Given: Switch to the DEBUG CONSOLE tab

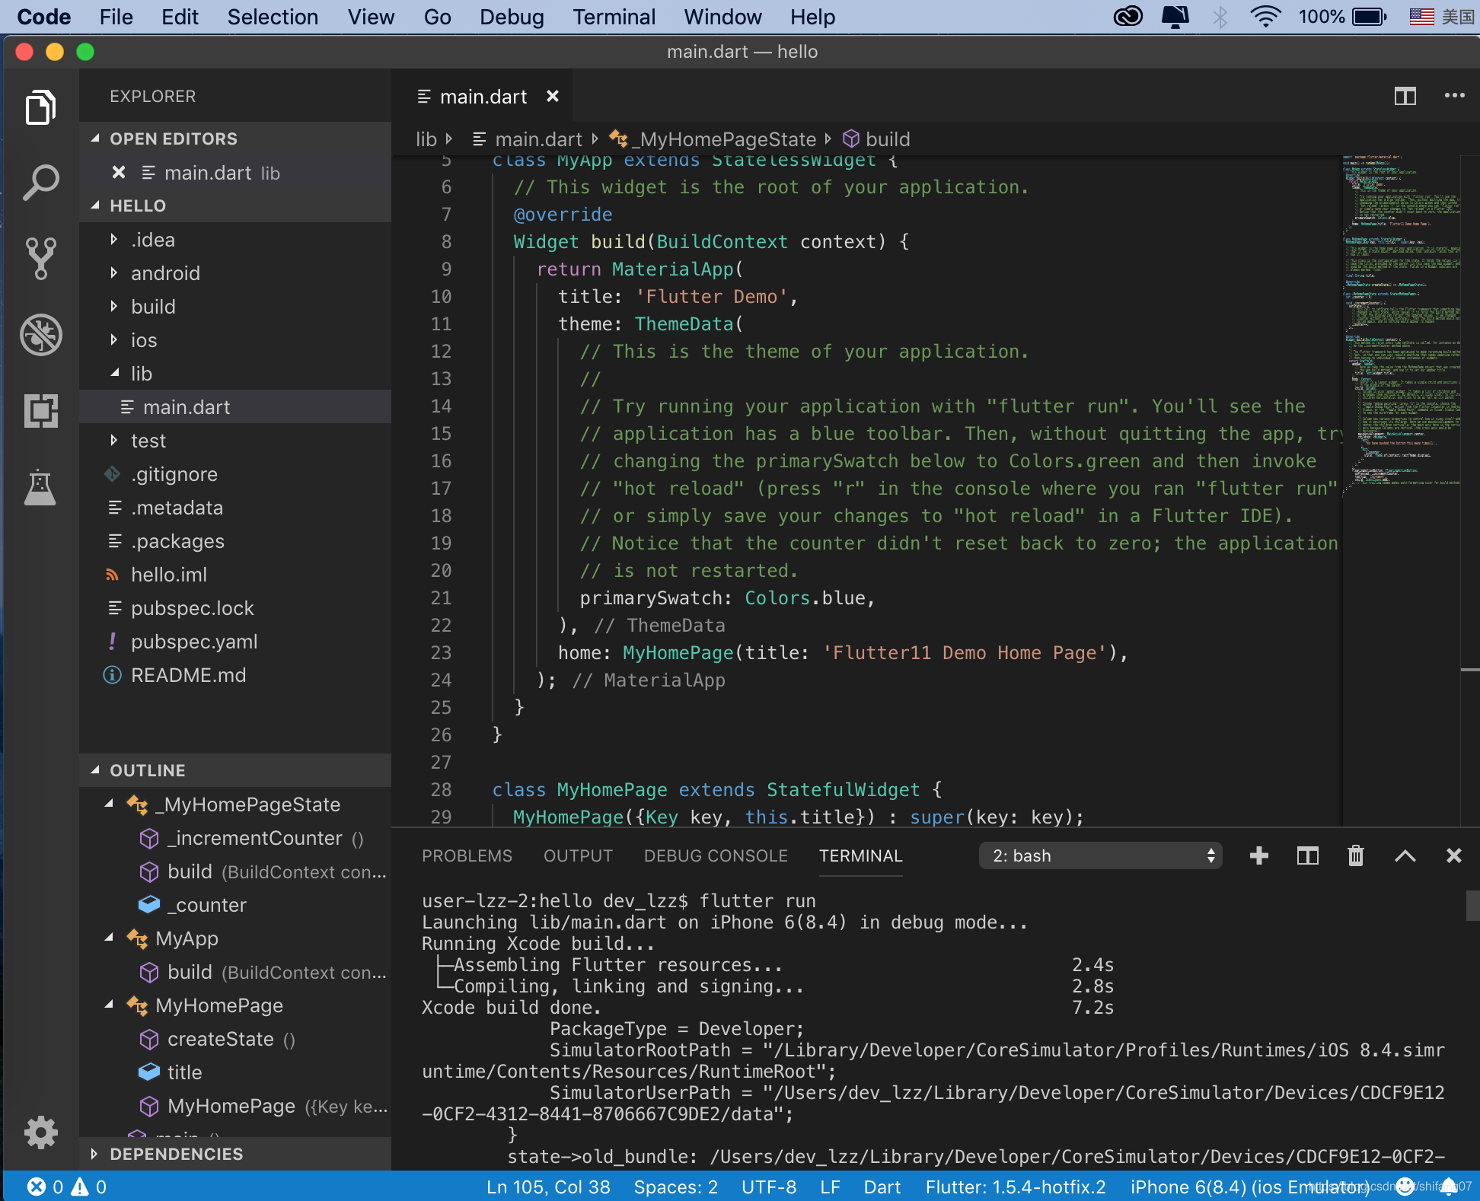Looking at the screenshot, I should point(716,855).
